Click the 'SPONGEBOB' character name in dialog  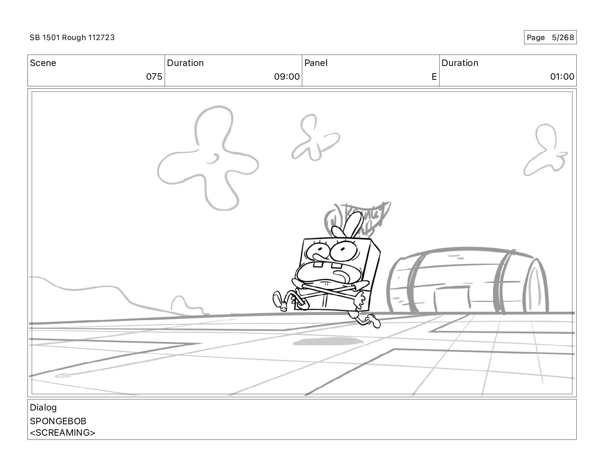[x=58, y=421]
